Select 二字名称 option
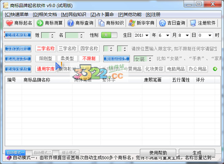 (x=46, y=49)
